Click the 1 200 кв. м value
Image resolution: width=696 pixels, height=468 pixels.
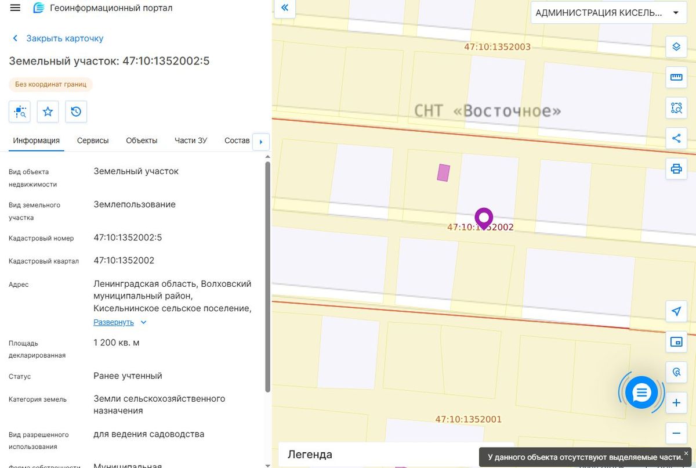[x=117, y=343]
